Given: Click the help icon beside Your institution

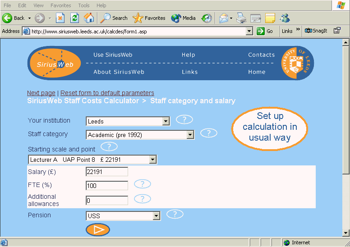Looking at the screenshot, I should (x=184, y=120).
